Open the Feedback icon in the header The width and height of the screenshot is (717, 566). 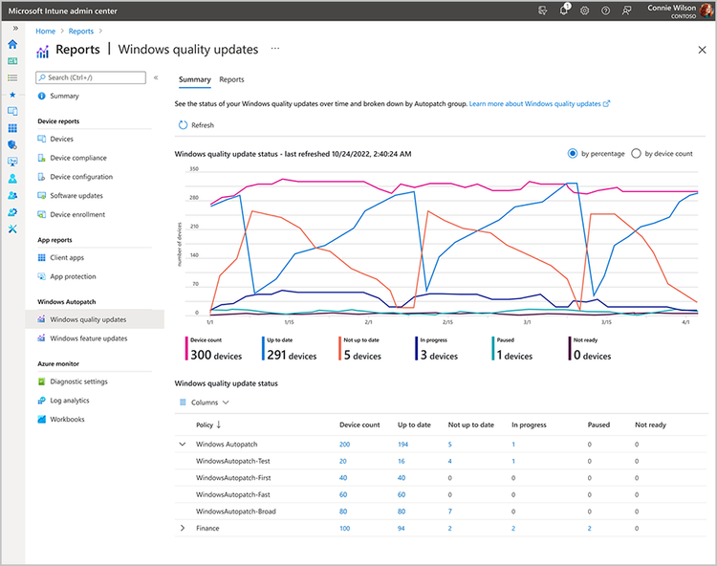[626, 11]
